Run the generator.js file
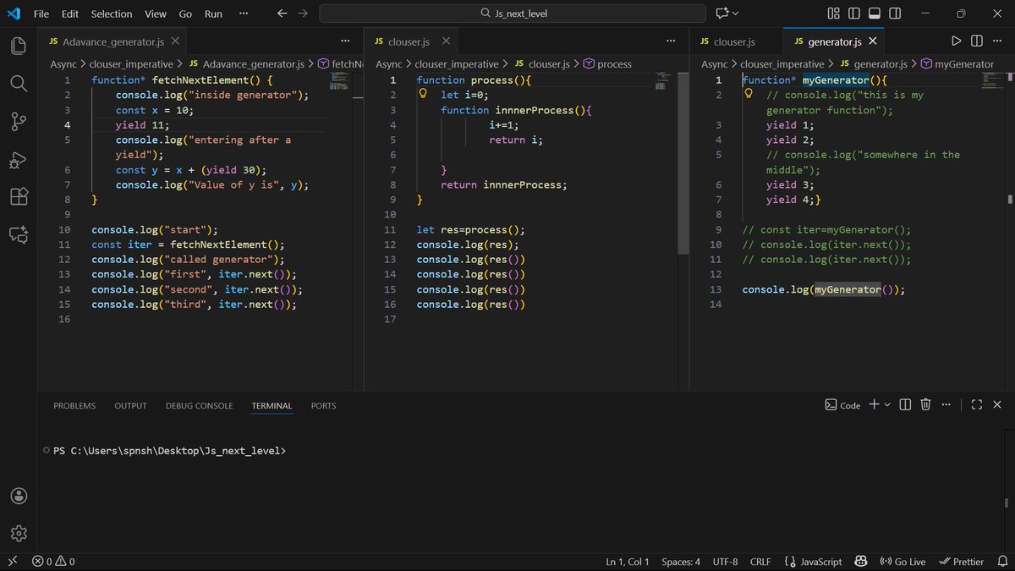 [956, 40]
